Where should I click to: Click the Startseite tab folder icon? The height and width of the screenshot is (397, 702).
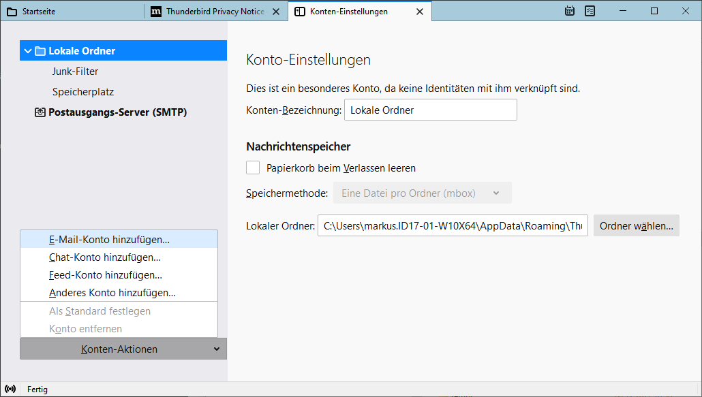(12, 12)
